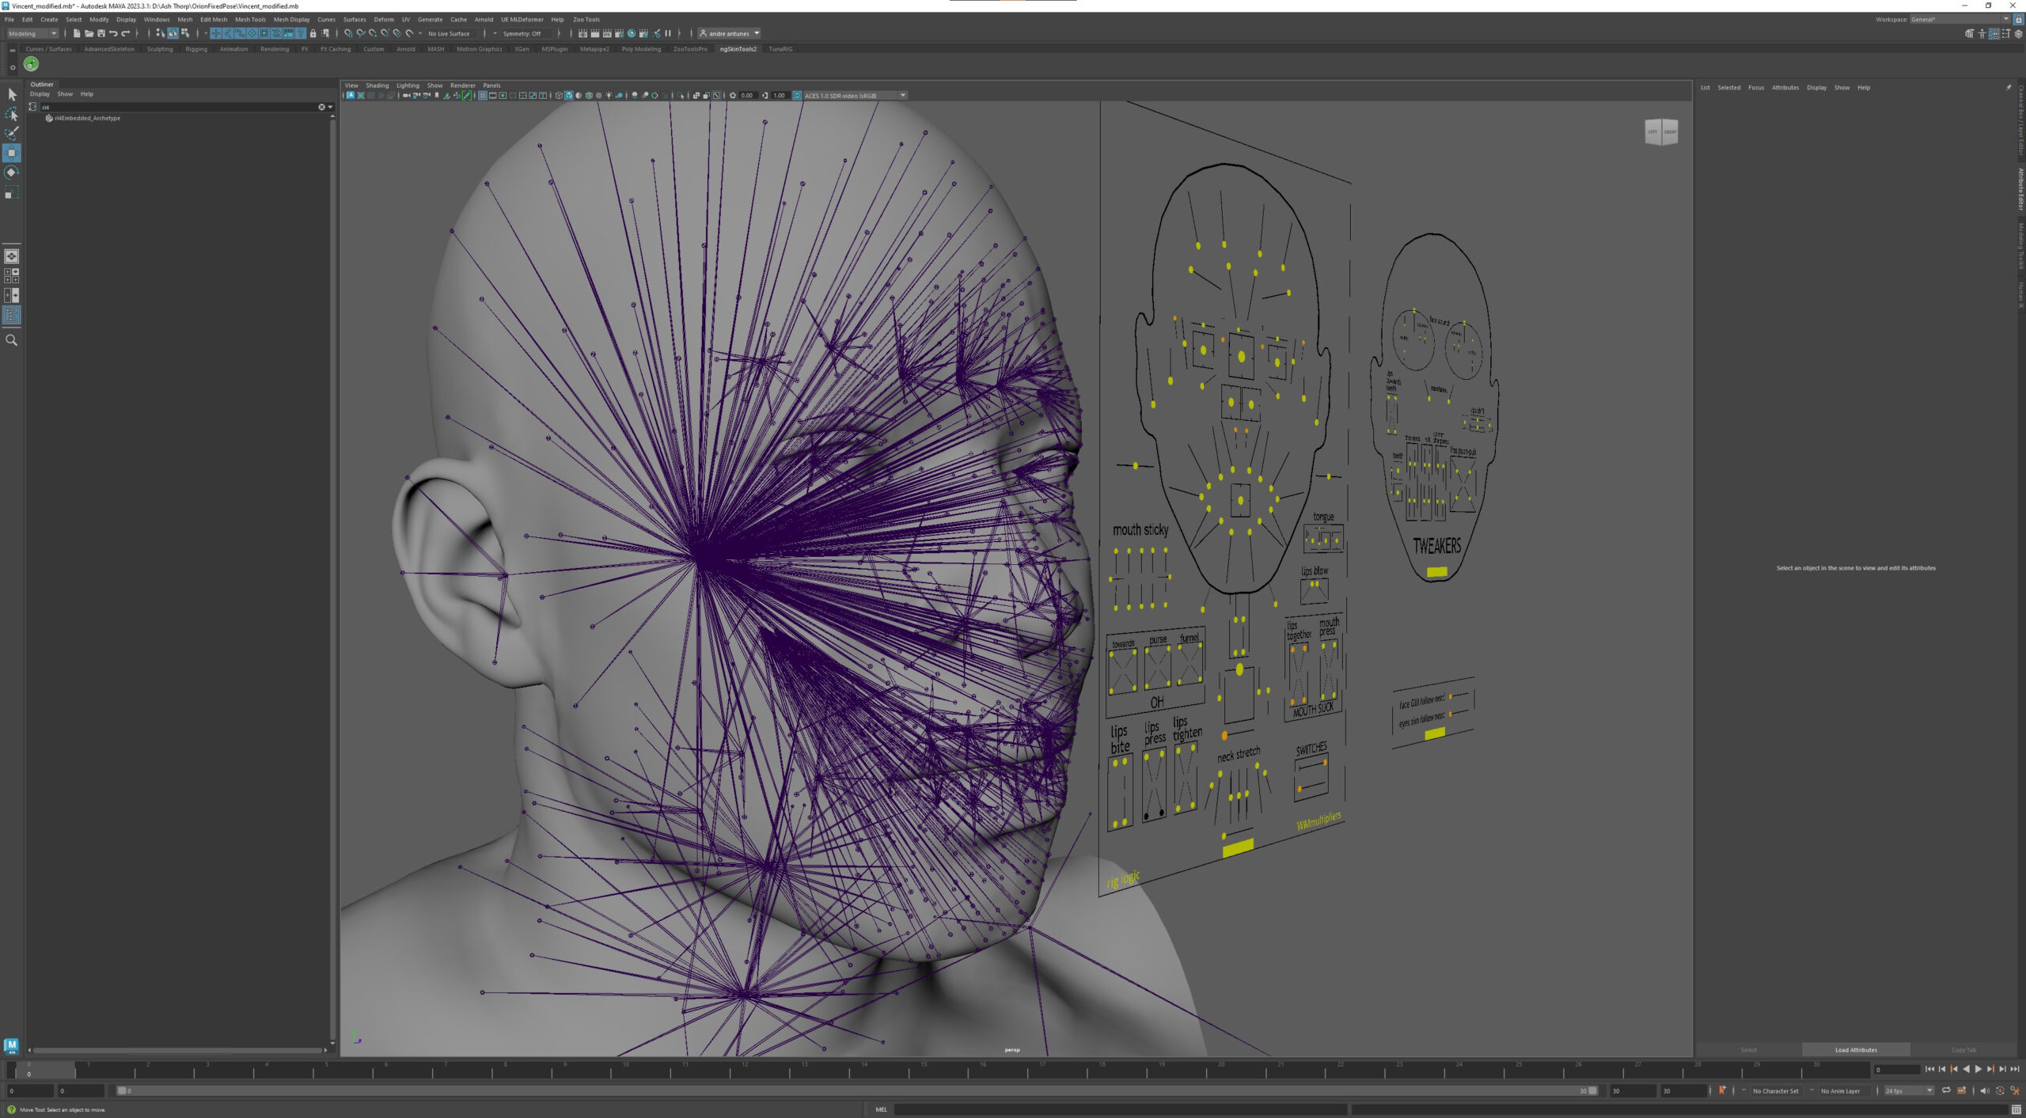Screen dimensions: 2026x1118
Task: Switch to single perspective view layout
Action: (12, 256)
